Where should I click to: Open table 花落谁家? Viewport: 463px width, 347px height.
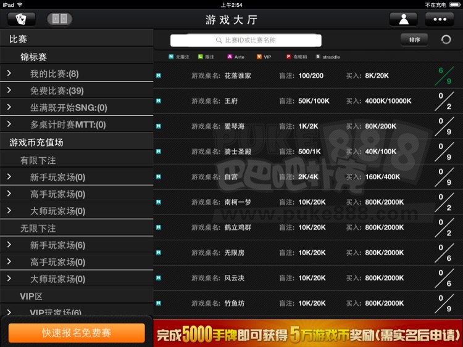(x=308, y=75)
